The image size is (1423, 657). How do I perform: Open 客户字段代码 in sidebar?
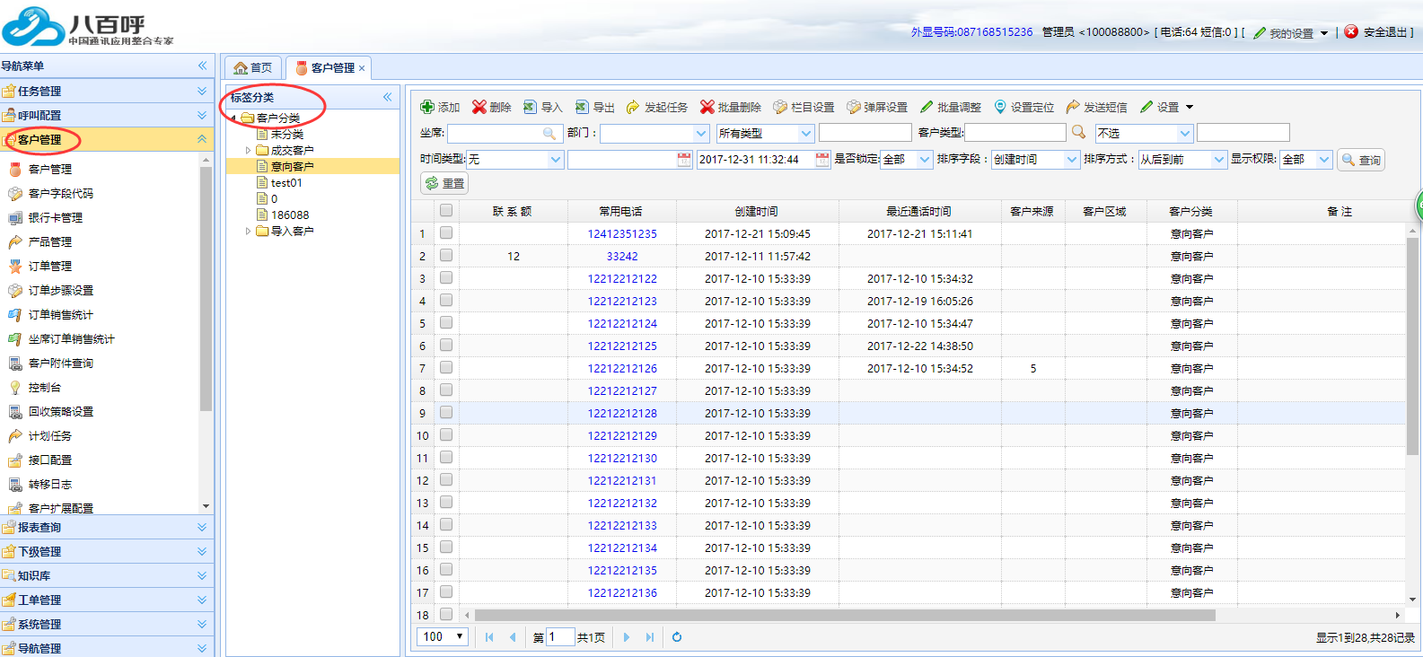tap(60, 193)
